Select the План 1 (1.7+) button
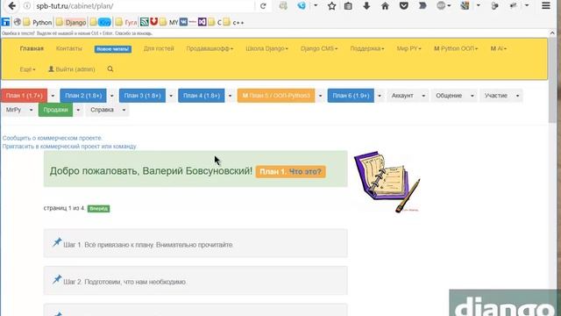Viewport: 561px width, 316px height. pos(24,96)
